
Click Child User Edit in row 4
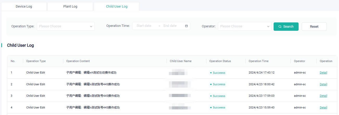pos(36,107)
